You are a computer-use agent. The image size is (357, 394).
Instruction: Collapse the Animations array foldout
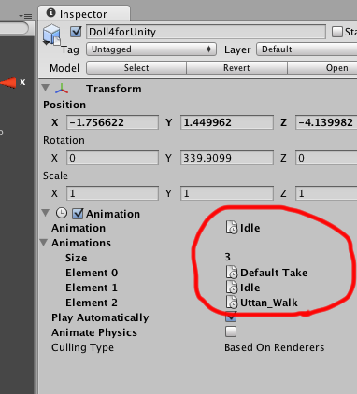(x=44, y=242)
